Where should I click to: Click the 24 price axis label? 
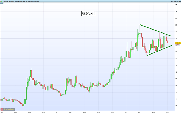click(x=176, y=11)
